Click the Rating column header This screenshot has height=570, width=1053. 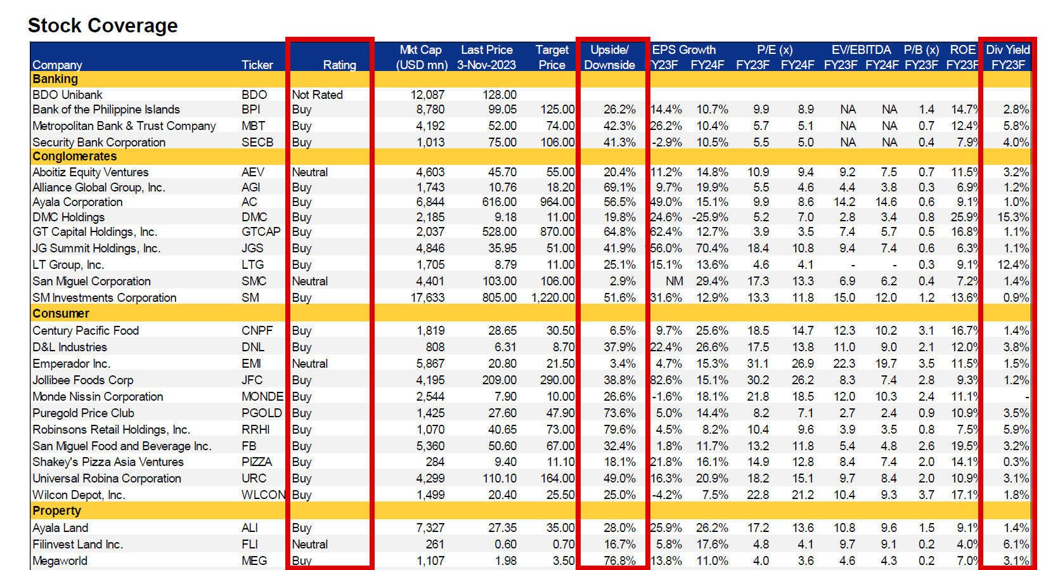[339, 65]
